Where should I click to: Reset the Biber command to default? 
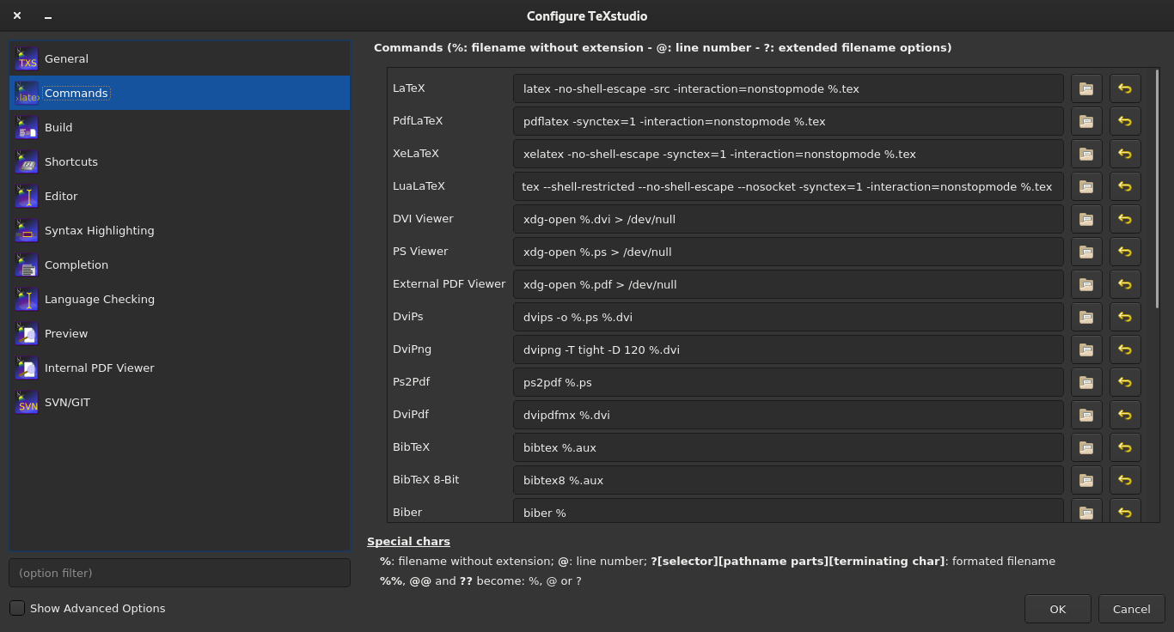click(x=1125, y=510)
